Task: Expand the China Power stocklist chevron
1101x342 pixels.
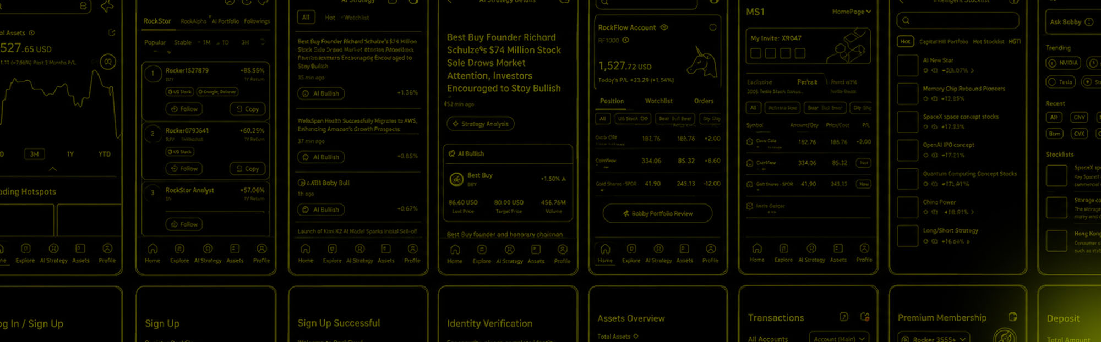Action: (972, 212)
